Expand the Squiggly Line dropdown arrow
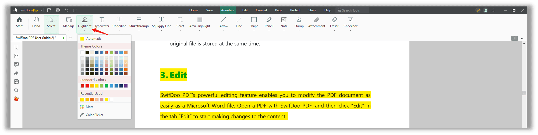538x135 pixels. [x=161, y=30]
